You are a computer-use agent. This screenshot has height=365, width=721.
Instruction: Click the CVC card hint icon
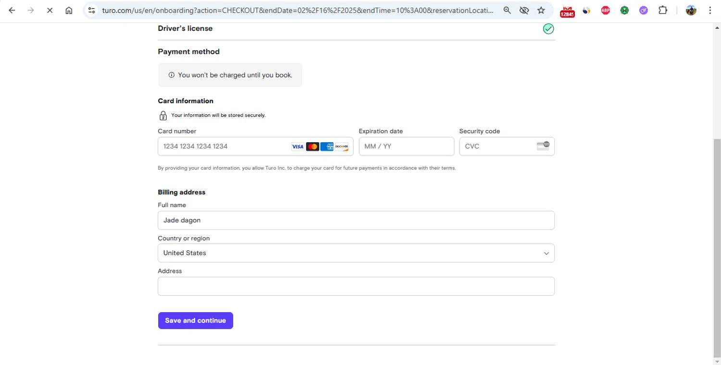click(x=543, y=146)
